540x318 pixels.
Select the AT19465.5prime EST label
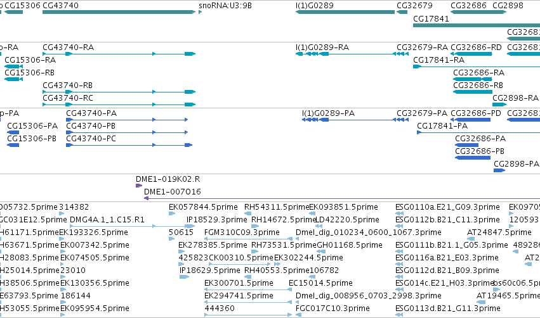click(x=508, y=296)
